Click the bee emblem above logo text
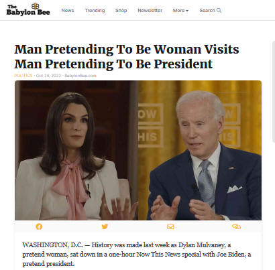Viewport: 275px width, 270px height. point(35,6)
